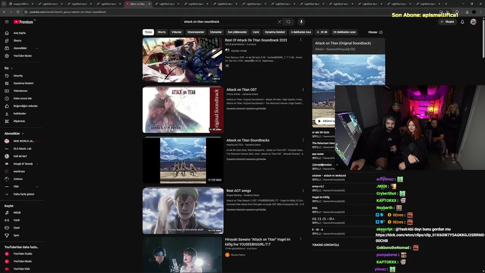
Task: Focus the browser address bar URL
Action: click(x=67, y=12)
